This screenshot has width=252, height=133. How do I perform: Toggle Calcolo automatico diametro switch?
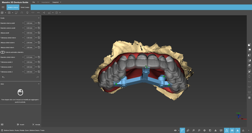pos(3,52)
